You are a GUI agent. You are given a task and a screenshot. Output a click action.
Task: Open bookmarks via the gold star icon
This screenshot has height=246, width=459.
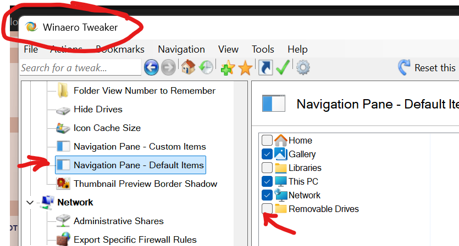click(x=245, y=68)
